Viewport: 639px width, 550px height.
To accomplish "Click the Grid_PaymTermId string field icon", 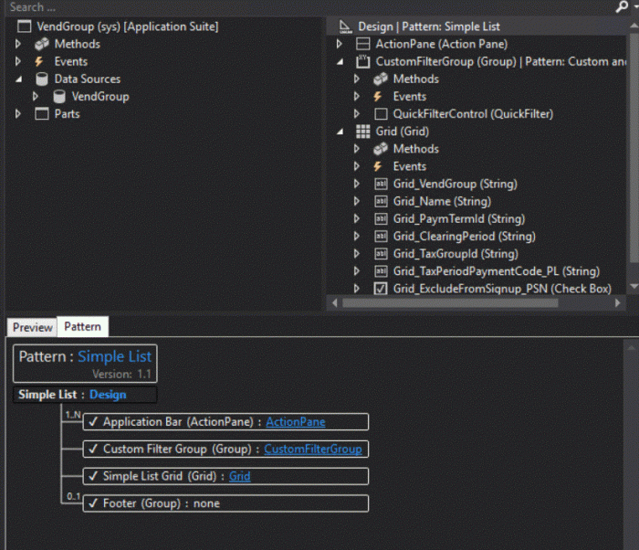I will [x=381, y=219].
